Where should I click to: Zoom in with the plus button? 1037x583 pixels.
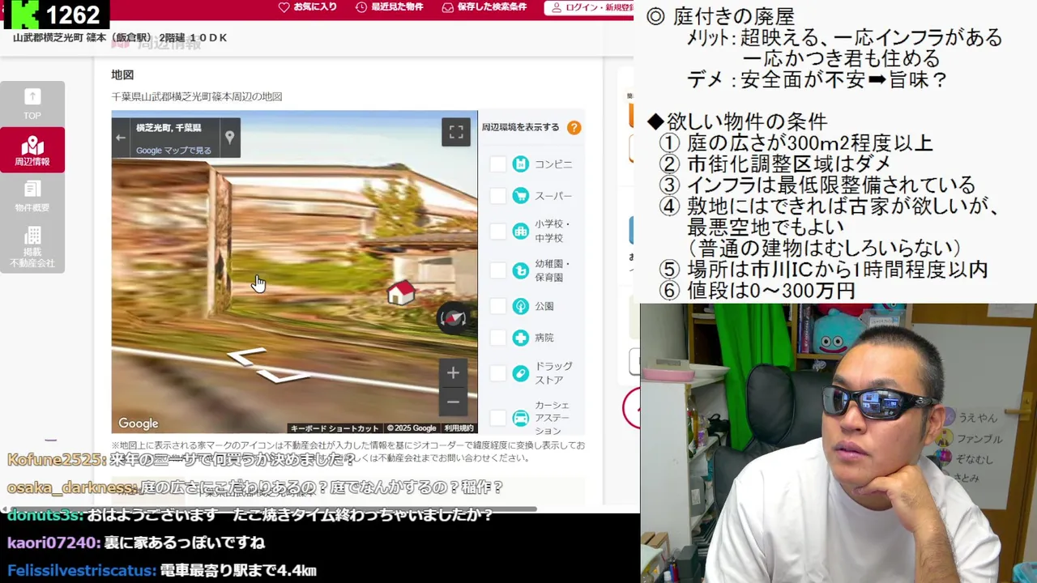[453, 372]
